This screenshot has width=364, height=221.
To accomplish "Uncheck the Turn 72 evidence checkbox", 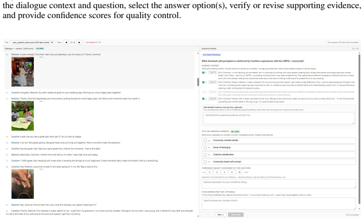I will (203, 82).
